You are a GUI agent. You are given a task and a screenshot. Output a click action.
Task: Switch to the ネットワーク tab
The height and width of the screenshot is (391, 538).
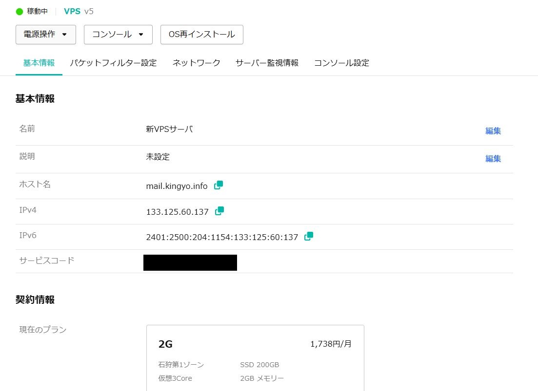pyautogui.click(x=196, y=63)
